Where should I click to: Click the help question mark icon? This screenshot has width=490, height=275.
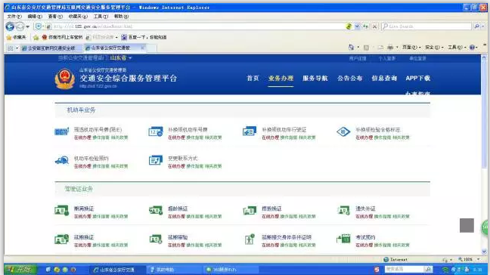point(472,48)
